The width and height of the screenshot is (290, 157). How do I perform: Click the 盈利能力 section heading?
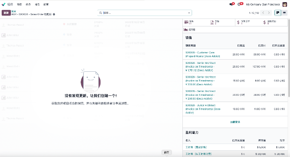(192, 132)
